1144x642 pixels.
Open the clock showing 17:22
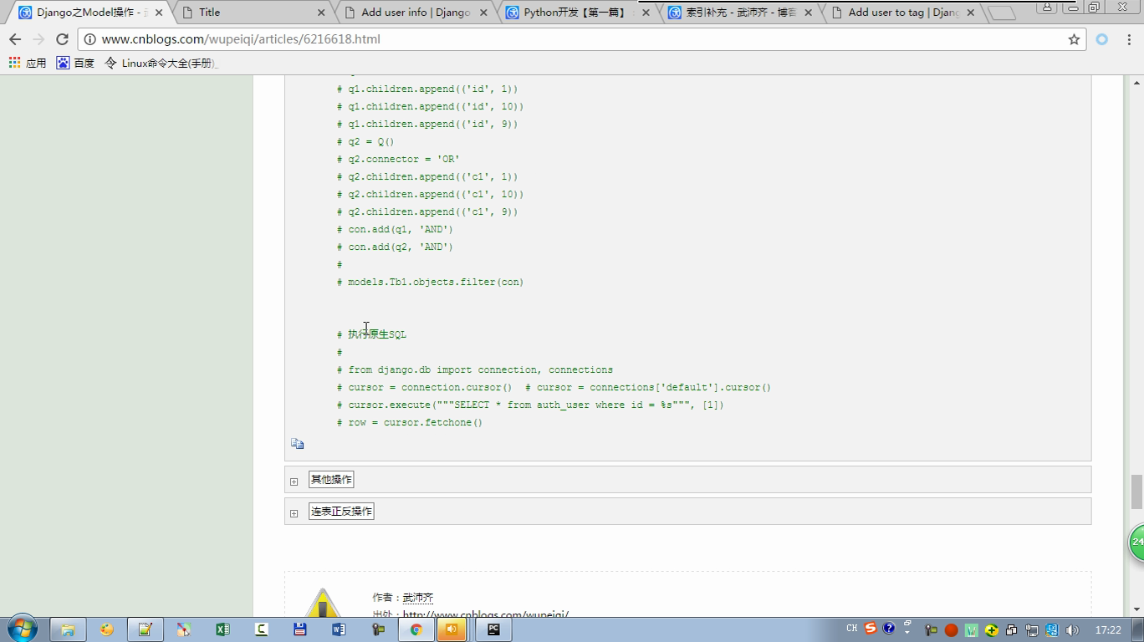click(x=1108, y=630)
